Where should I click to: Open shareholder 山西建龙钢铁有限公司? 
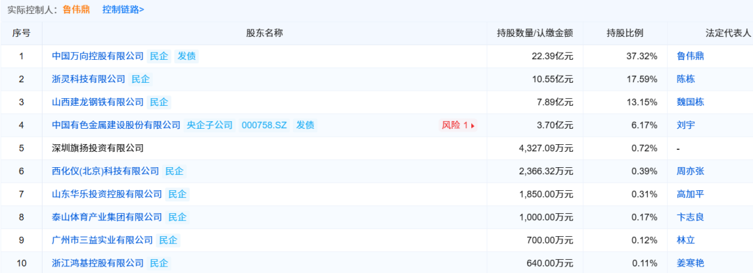point(98,102)
